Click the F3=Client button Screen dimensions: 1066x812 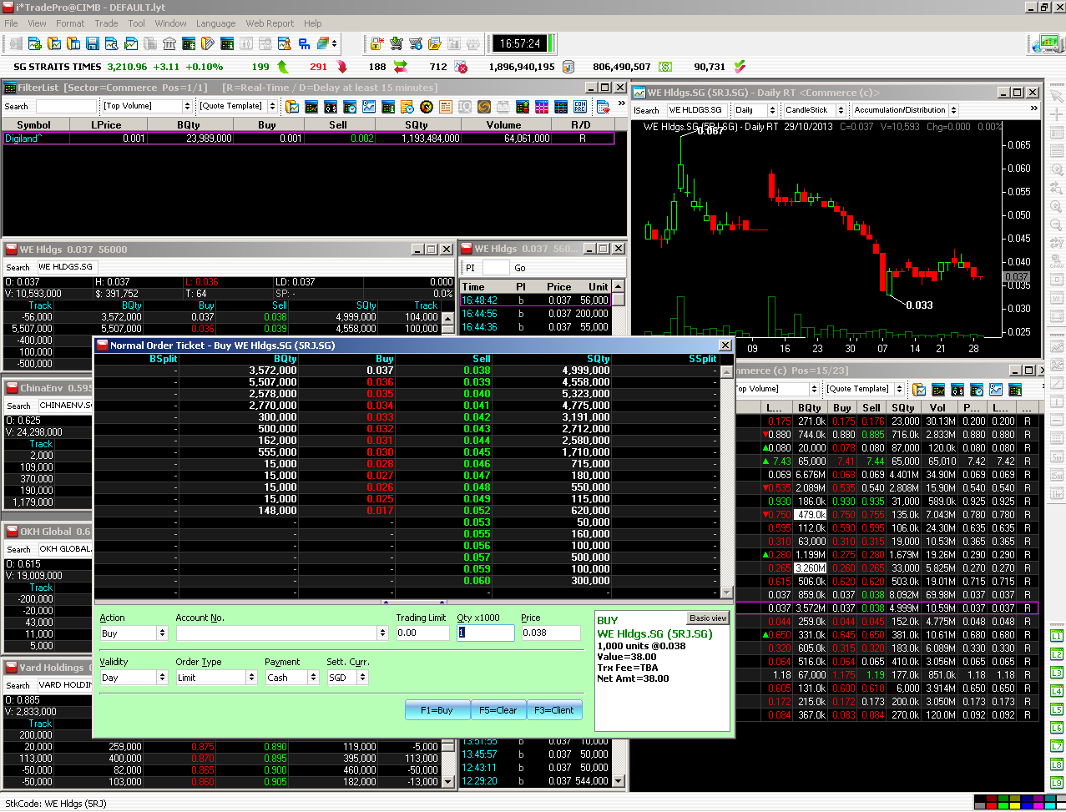tap(554, 710)
